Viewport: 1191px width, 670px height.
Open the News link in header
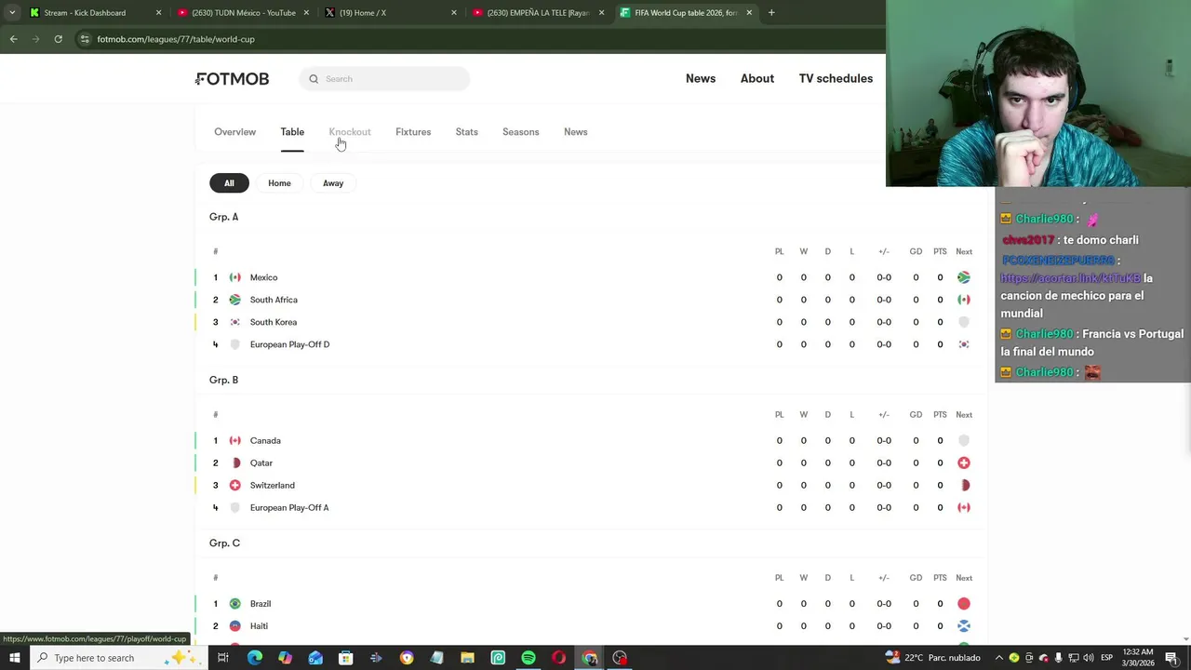[701, 78]
